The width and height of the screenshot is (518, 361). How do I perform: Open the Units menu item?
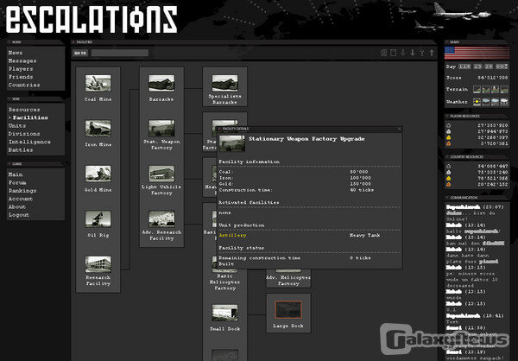[x=17, y=125]
